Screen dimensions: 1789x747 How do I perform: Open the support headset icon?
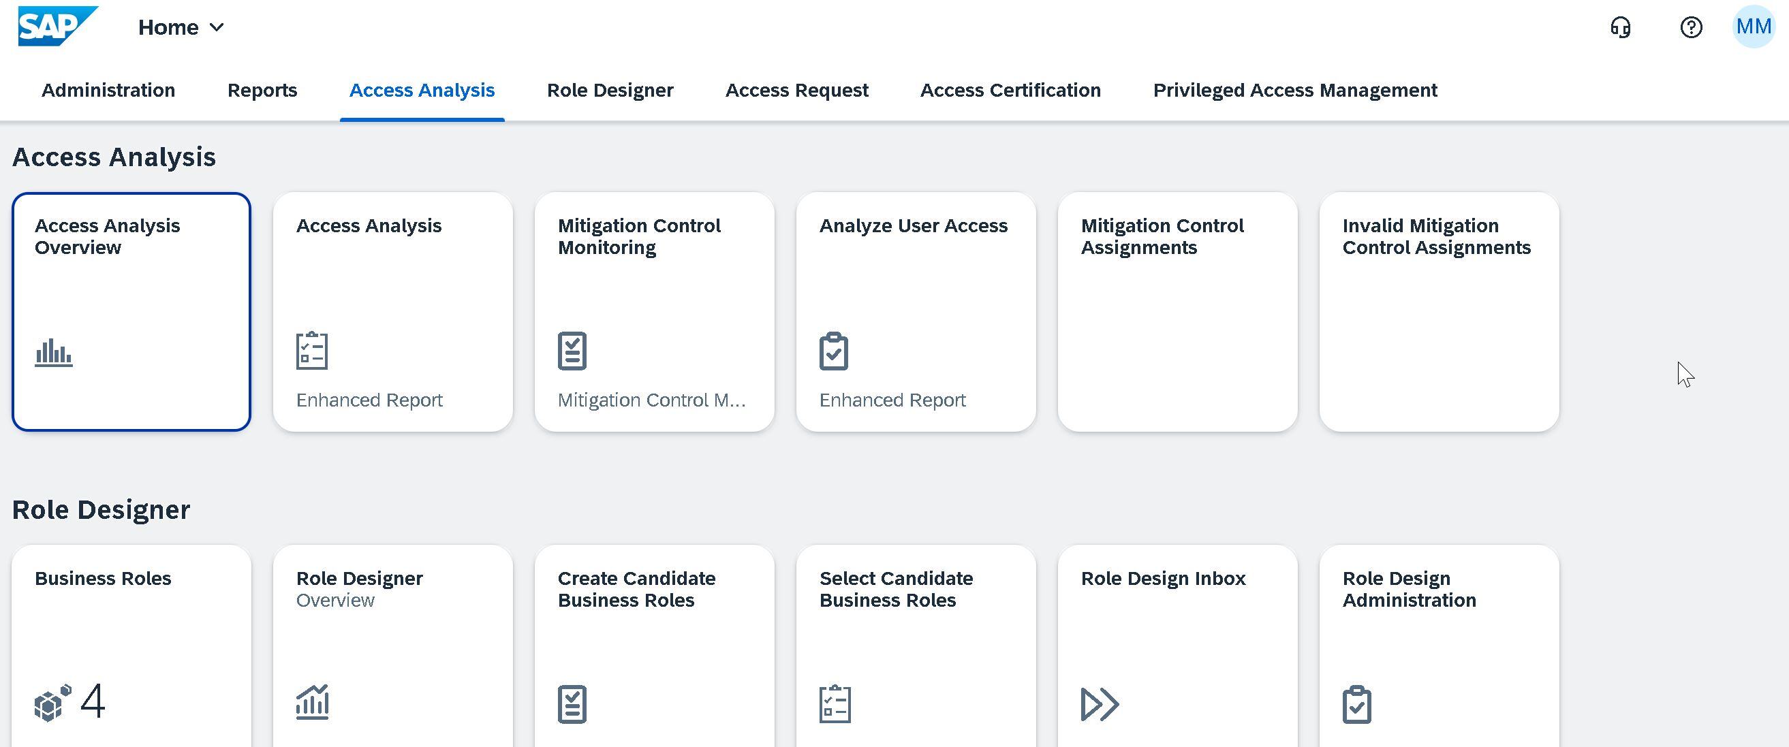pos(1620,27)
